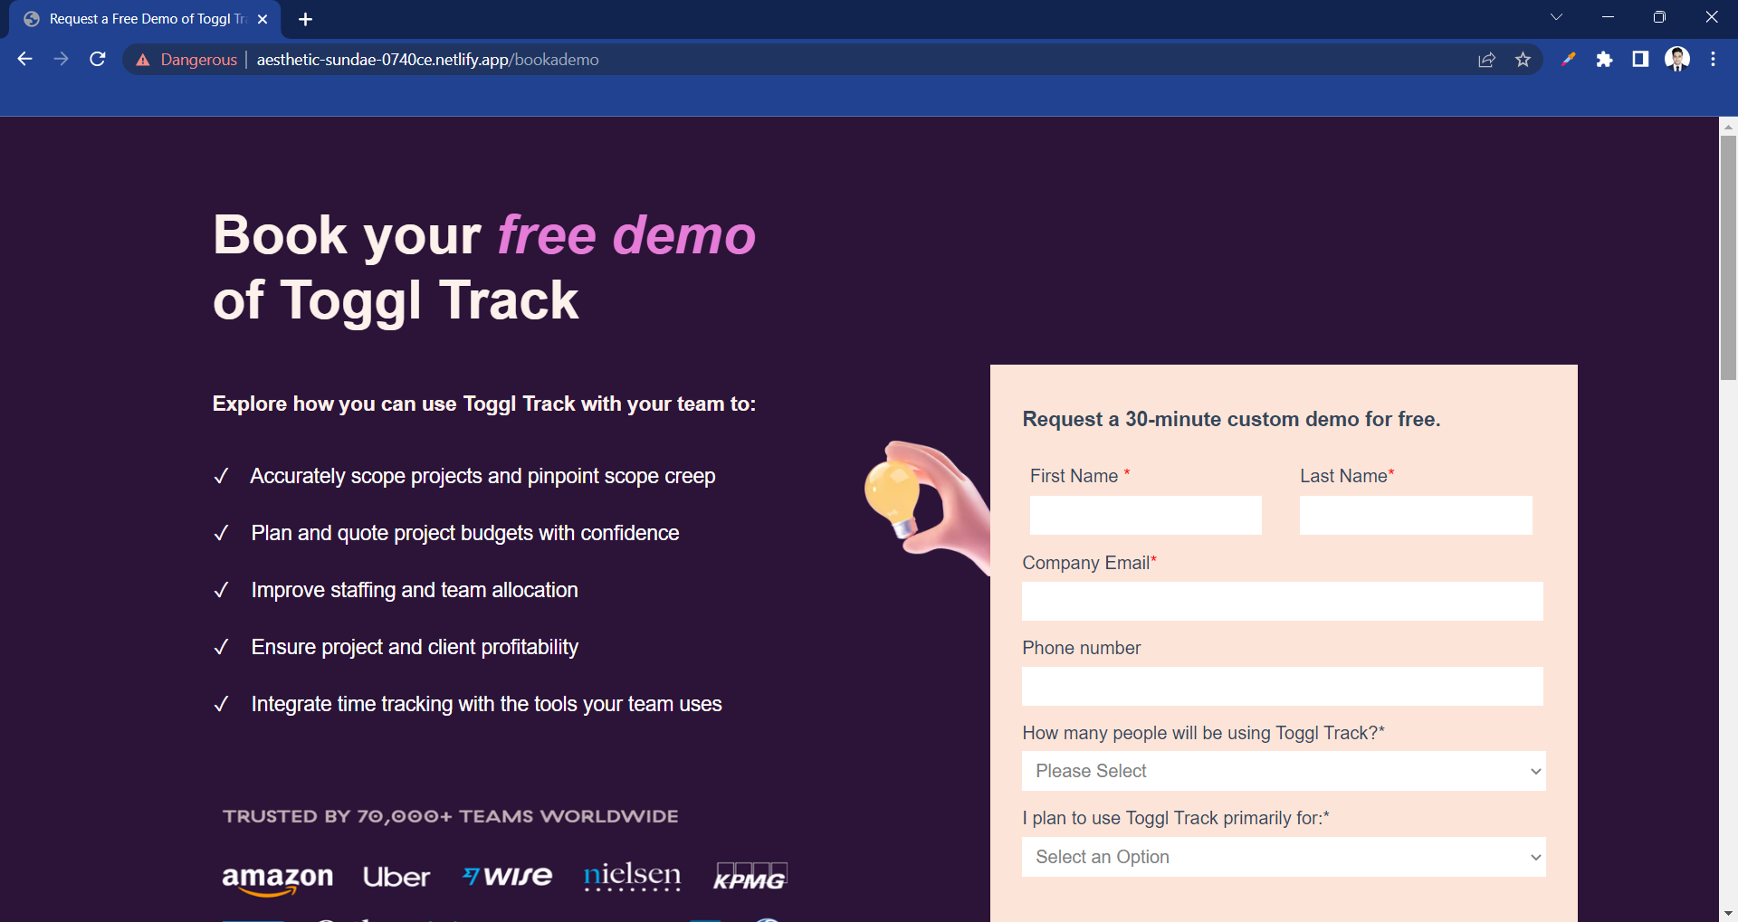Share this page via the share icon
The width and height of the screenshot is (1738, 922).
pos(1486,60)
